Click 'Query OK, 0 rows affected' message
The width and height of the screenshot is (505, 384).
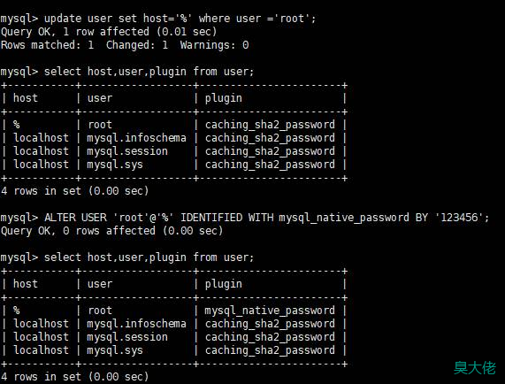(111, 231)
